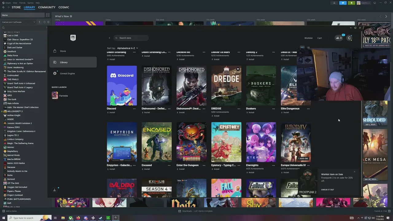Open options menu for Encased
The height and width of the screenshot is (221, 393).
coord(169,165)
